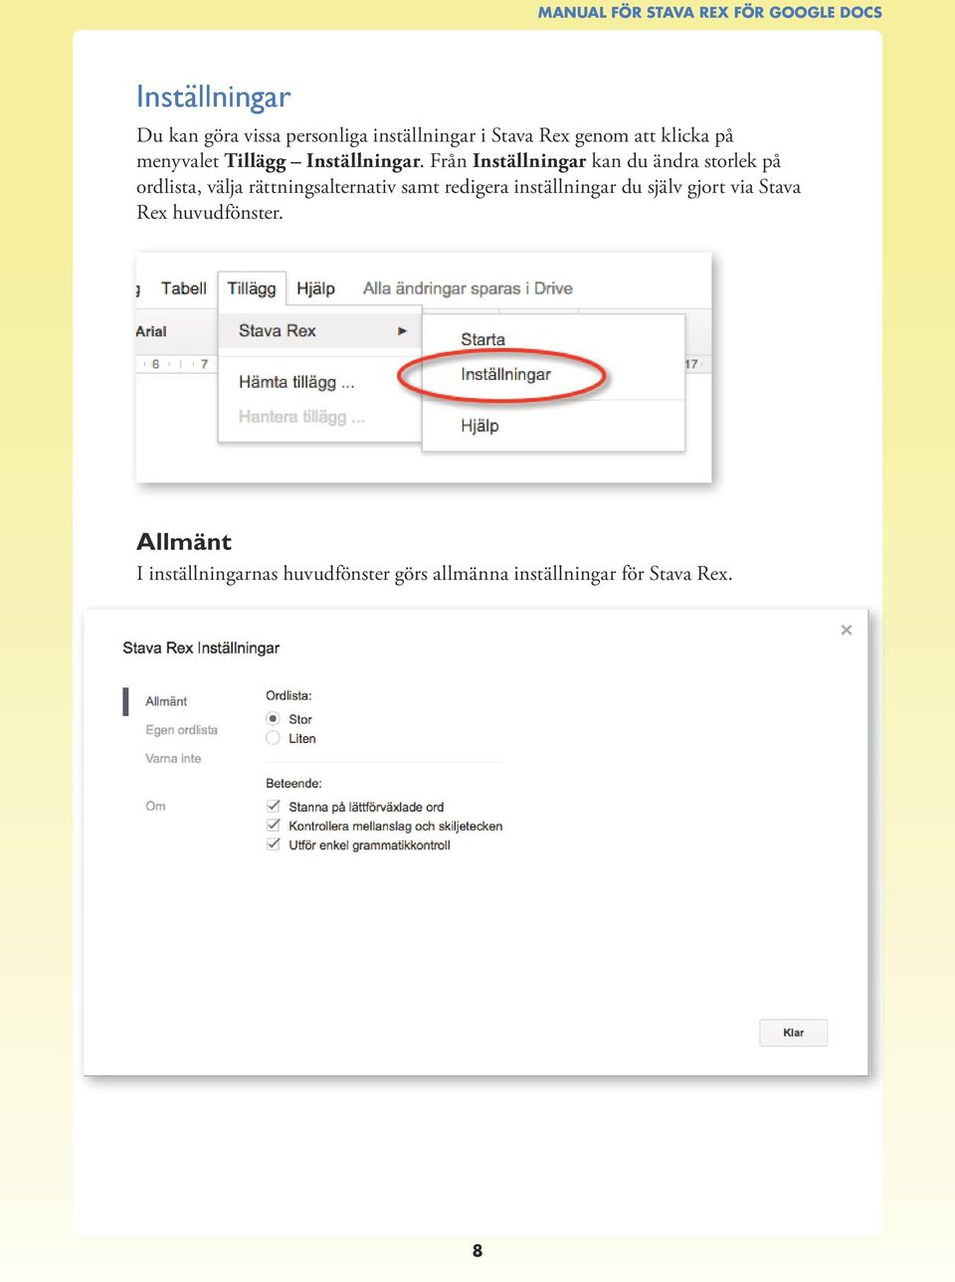This screenshot has height=1282, width=955.
Task: Switch to the Egen ordlista section
Action: click(181, 730)
